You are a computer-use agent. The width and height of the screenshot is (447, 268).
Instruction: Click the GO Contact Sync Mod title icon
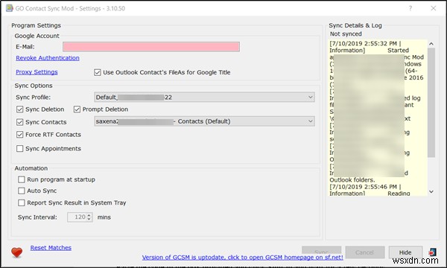[x=10, y=8]
